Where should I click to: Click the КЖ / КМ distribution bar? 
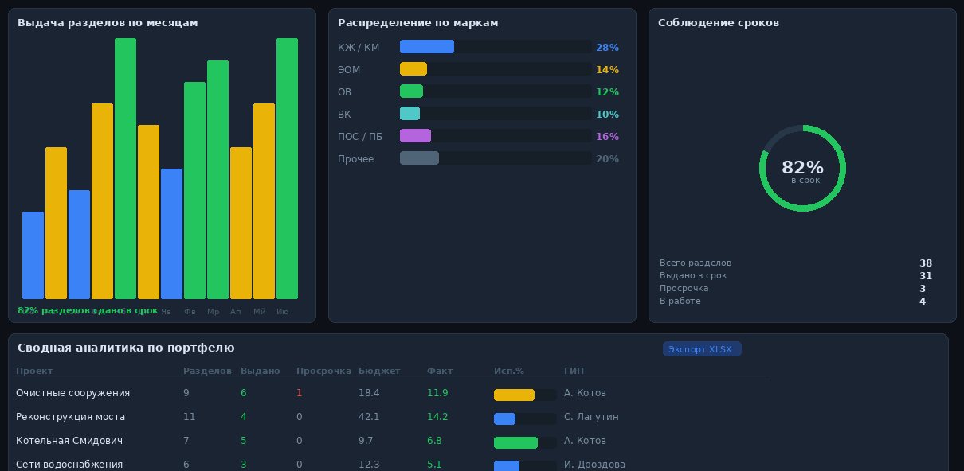[427, 47]
